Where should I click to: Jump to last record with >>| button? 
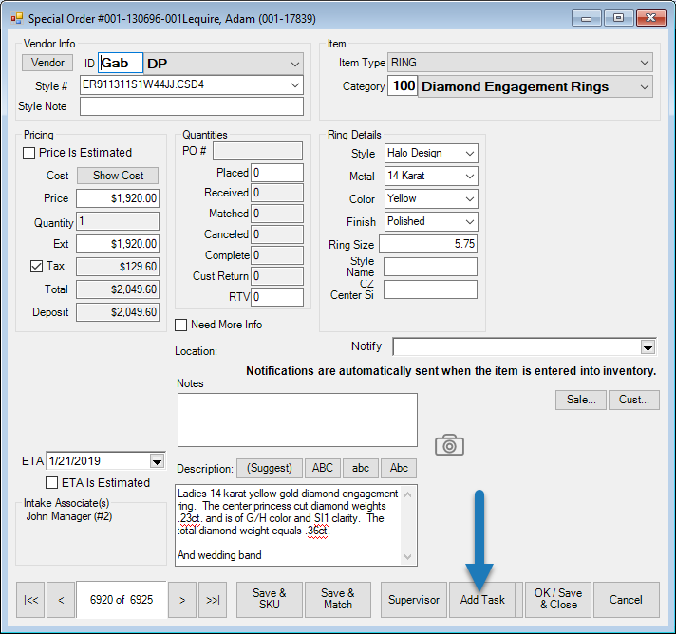click(x=212, y=600)
